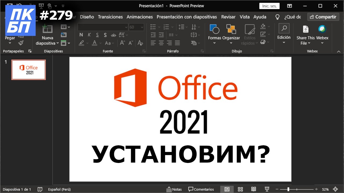Open the font color A swatch
Image resolution: width=344 pixels, height=193 pixels.
pos(94,43)
